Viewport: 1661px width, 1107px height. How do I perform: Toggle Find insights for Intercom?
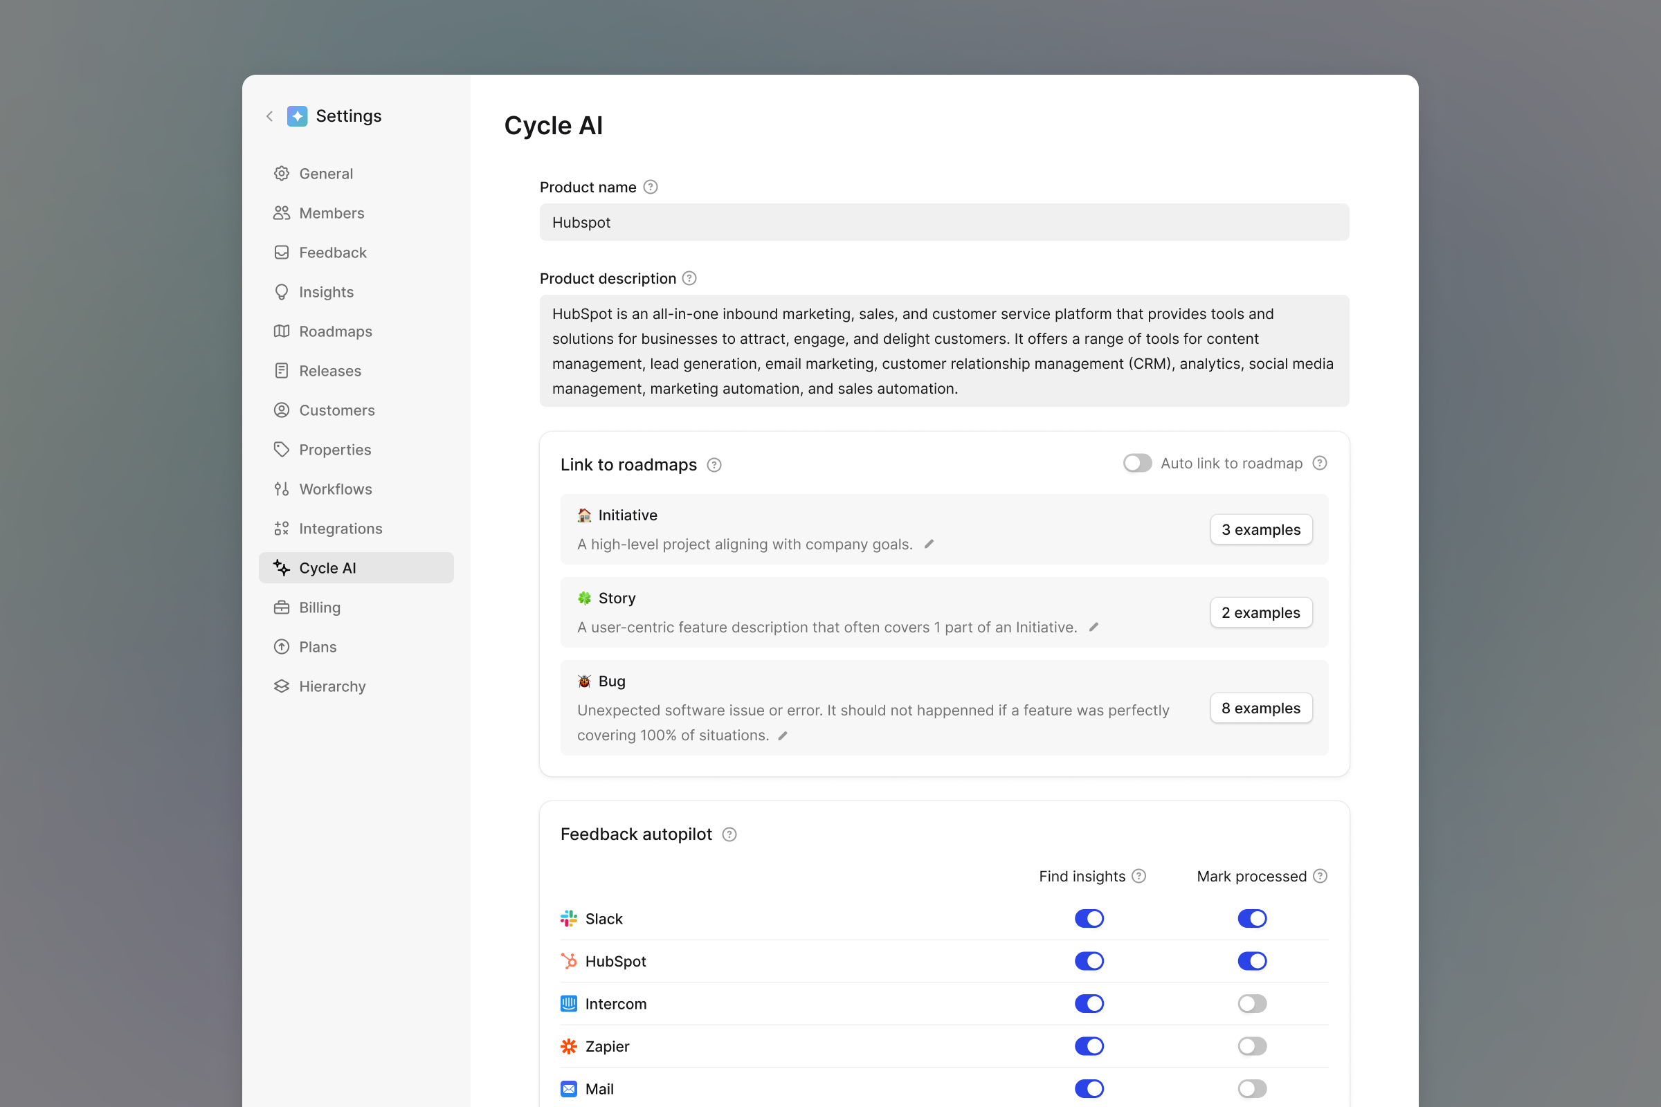coord(1089,1003)
